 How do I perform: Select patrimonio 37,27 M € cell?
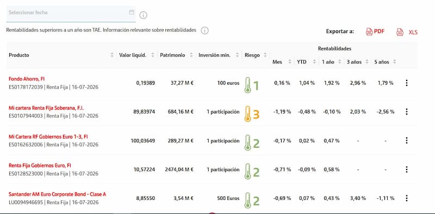[182, 83]
